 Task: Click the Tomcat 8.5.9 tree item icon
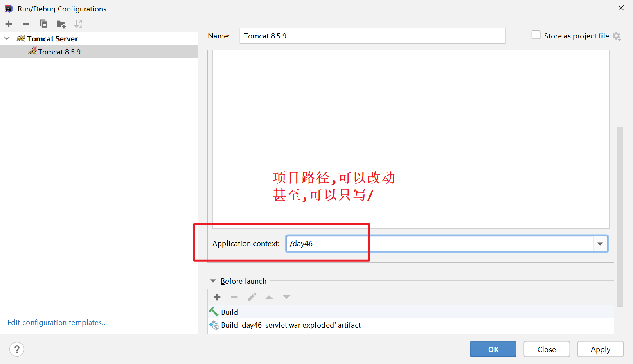pos(32,51)
